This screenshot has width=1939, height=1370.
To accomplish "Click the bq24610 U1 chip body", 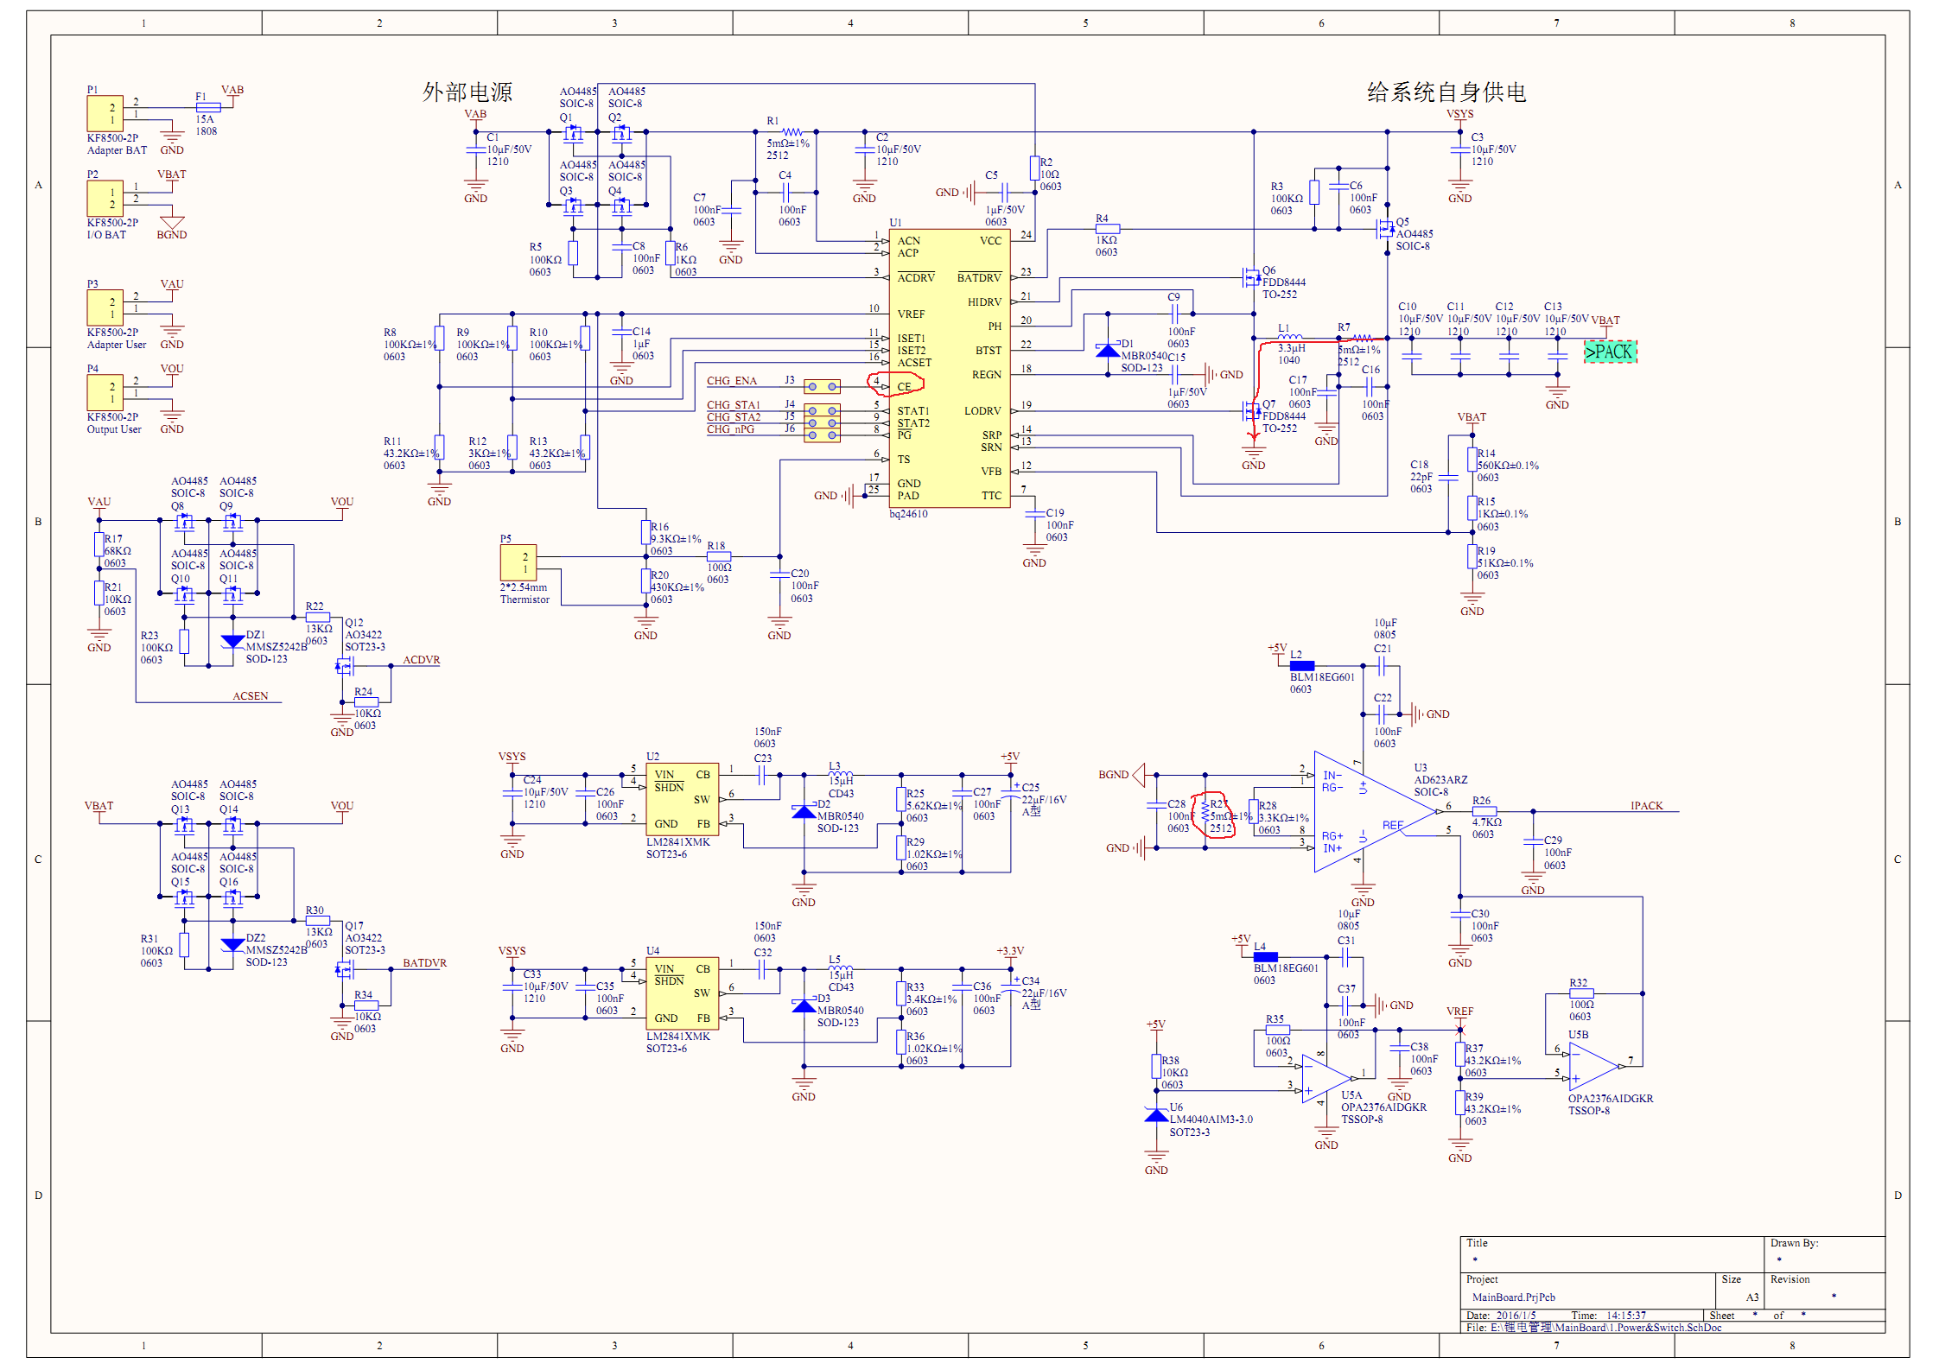I will (x=949, y=368).
